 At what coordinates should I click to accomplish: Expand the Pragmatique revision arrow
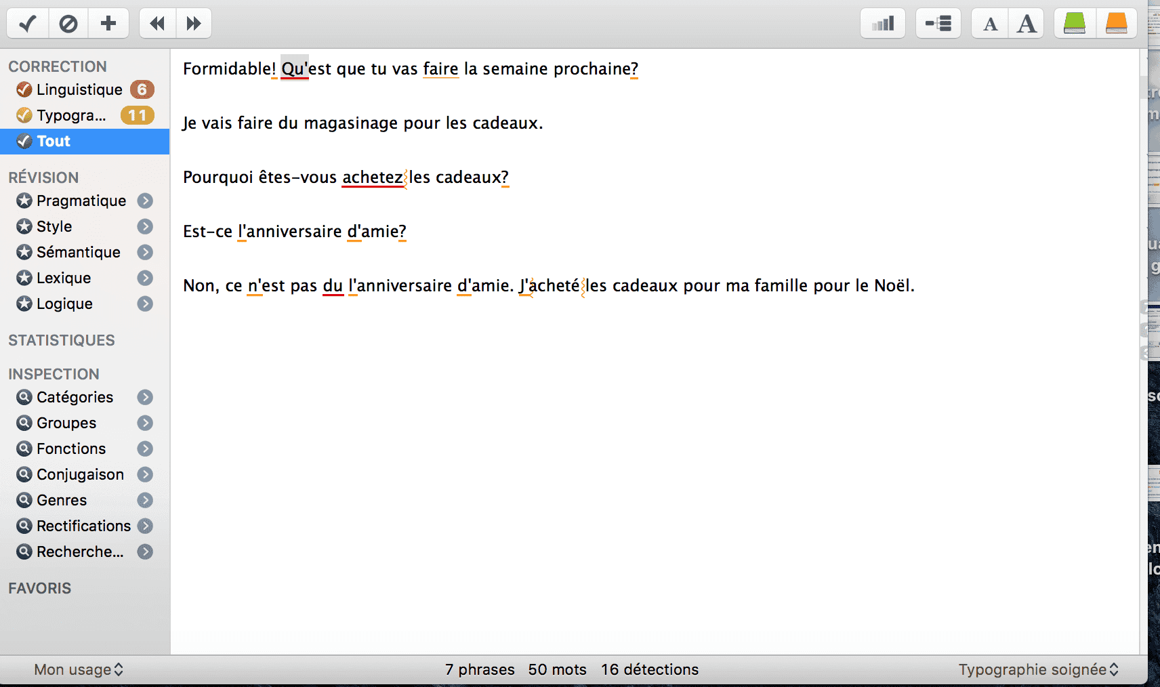coord(145,201)
